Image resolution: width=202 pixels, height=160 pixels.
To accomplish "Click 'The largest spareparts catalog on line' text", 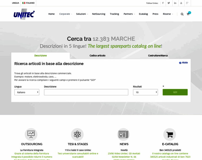I will tap(124, 46).
